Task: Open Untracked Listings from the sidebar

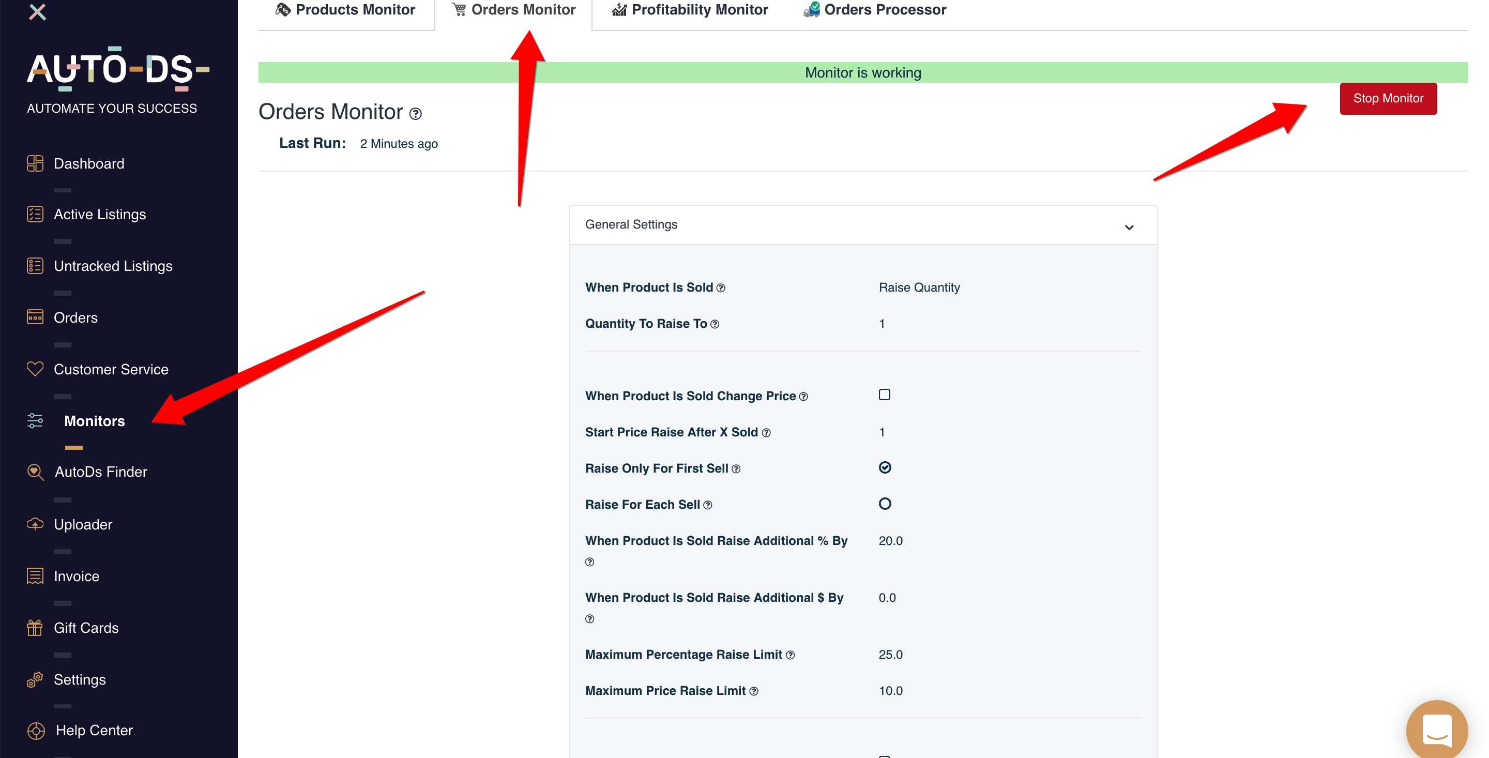Action: pos(113,266)
